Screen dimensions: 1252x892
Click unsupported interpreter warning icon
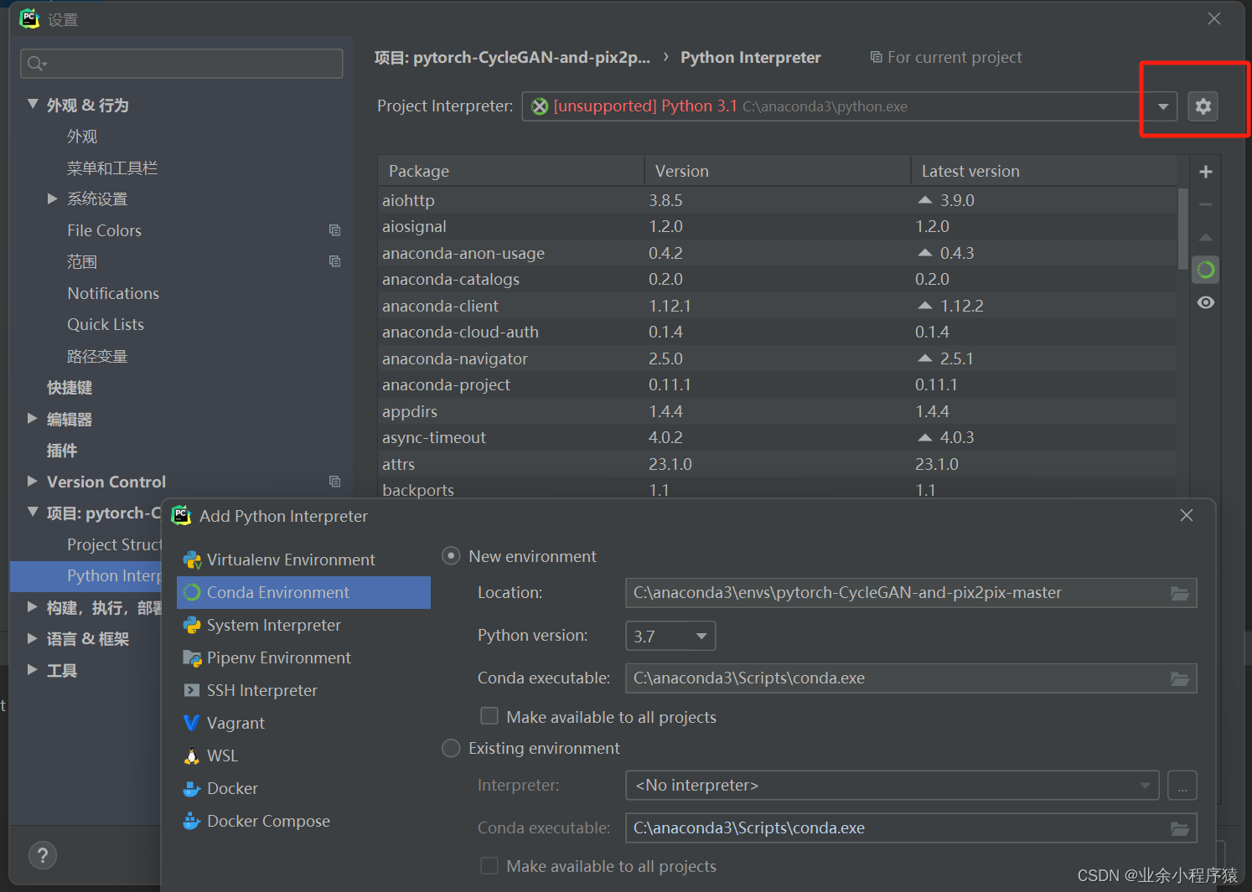[540, 106]
